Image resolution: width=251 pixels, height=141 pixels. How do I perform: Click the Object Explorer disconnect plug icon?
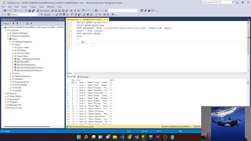point(17,23)
